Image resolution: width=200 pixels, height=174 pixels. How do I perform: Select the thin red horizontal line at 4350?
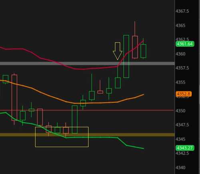(87, 110)
